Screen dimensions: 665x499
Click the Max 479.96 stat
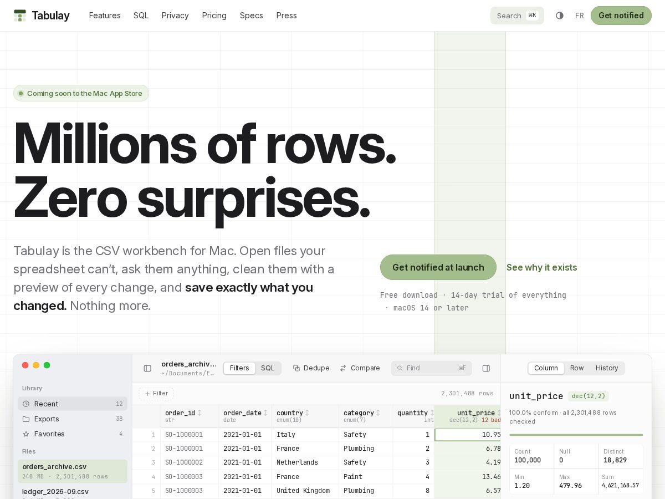coord(576,481)
